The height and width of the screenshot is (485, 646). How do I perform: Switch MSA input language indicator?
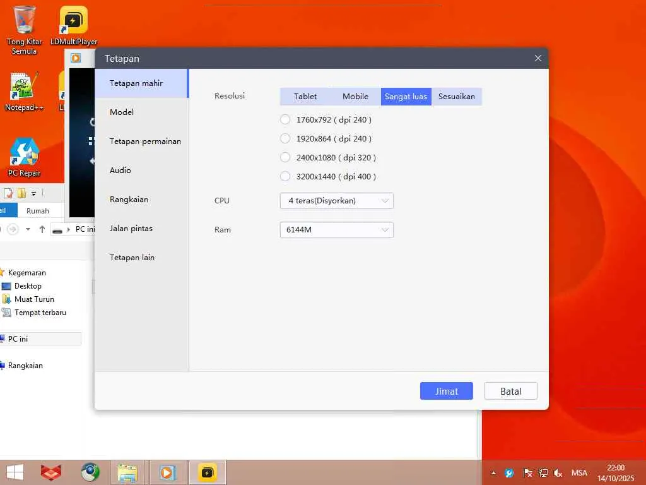(x=579, y=473)
